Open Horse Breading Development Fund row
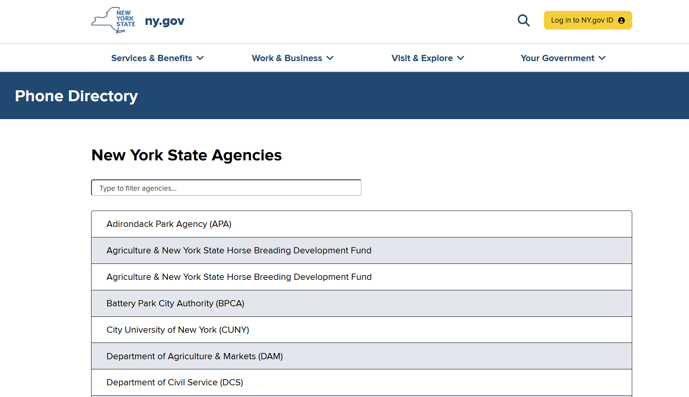Screen dimensions: 689x397 click(362, 251)
